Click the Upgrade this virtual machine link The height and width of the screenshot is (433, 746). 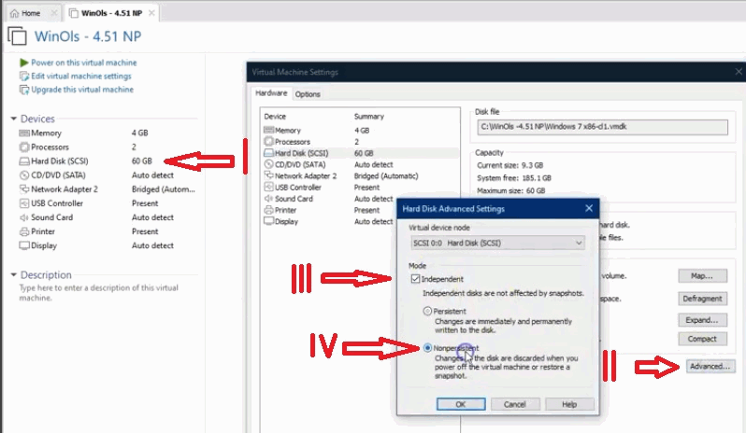[x=81, y=90]
